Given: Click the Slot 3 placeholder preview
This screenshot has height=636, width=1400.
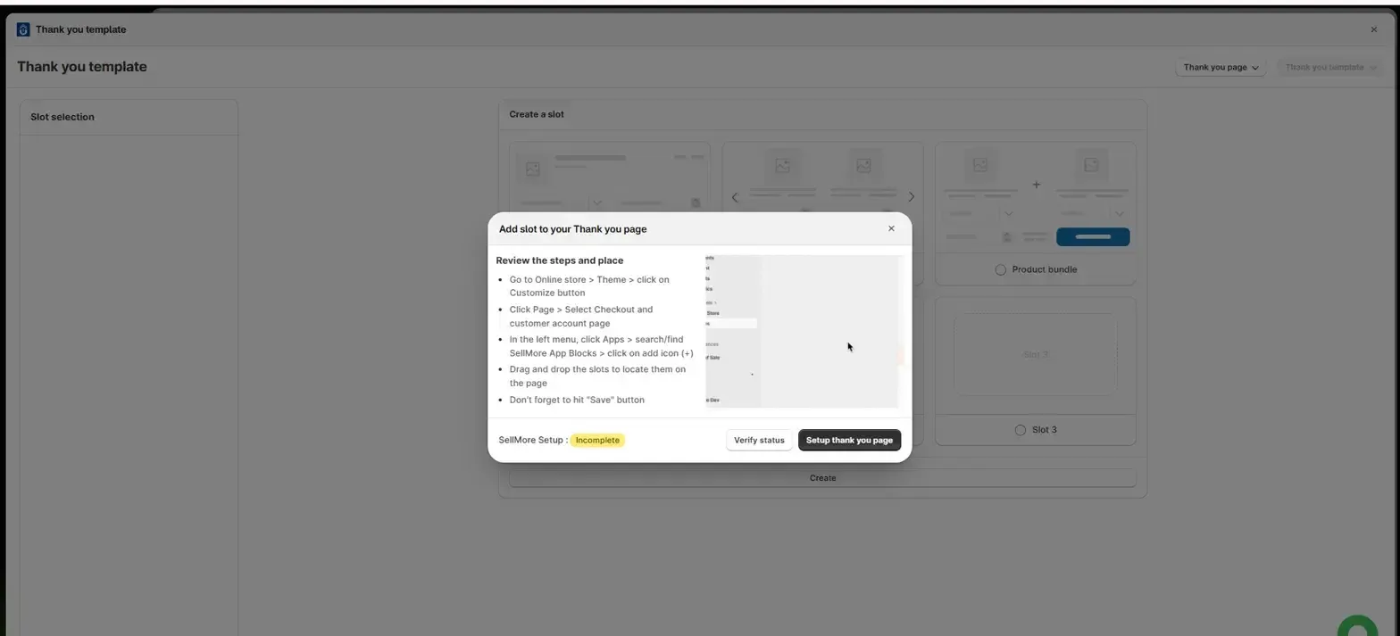Looking at the screenshot, I should point(1035,354).
